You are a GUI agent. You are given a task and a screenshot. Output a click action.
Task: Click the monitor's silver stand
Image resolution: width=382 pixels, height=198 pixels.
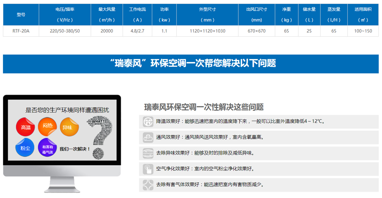(62, 185)
